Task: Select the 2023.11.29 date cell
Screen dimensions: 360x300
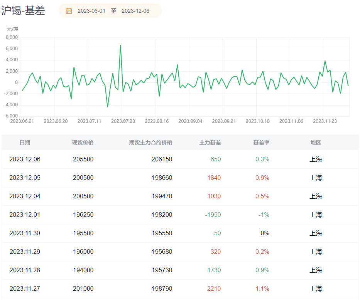Action: 25,252
